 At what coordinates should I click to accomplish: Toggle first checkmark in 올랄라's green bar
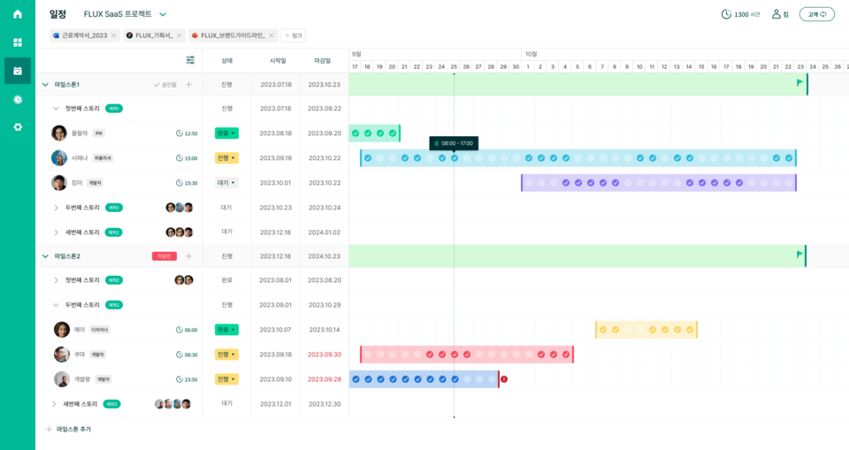tap(356, 133)
